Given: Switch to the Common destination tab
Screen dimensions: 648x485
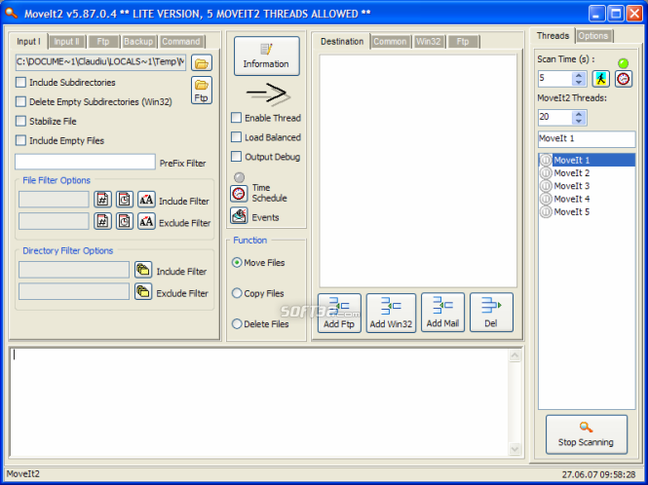Looking at the screenshot, I should 390,42.
